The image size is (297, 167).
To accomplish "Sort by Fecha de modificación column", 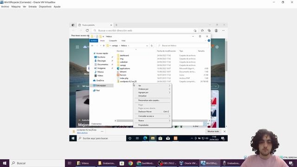I will 166,51.
